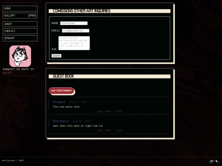Image resolution: width=222 pixels, height=166 pixels.
Task: Submit the commission inquiry form
Action: click(56, 56)
